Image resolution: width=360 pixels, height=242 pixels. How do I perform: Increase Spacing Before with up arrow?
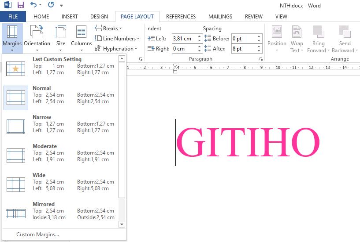pos(259,36)
